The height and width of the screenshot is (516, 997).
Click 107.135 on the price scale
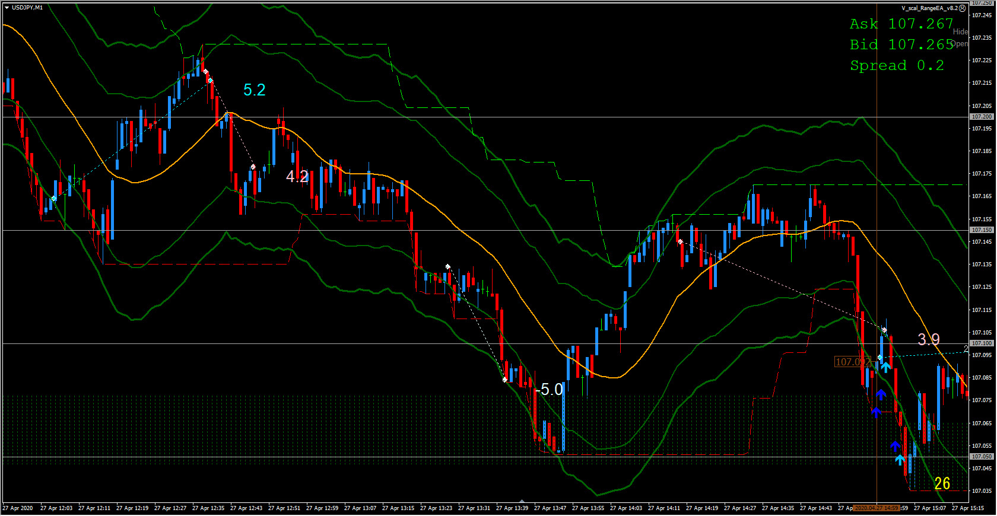click(982, 265)
